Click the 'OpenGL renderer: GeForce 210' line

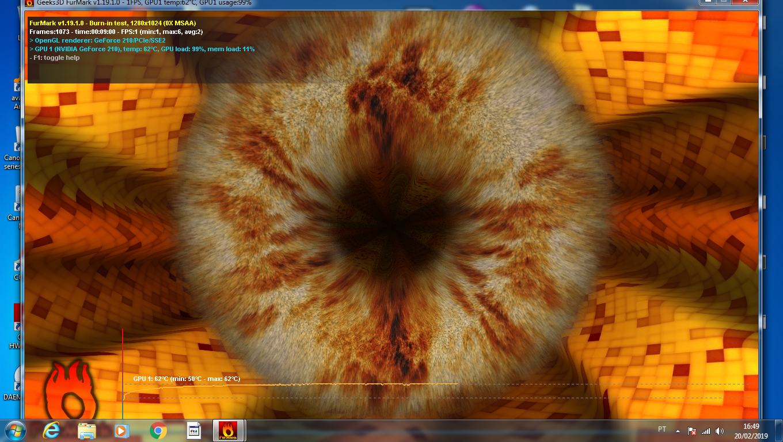pos(97,40)
